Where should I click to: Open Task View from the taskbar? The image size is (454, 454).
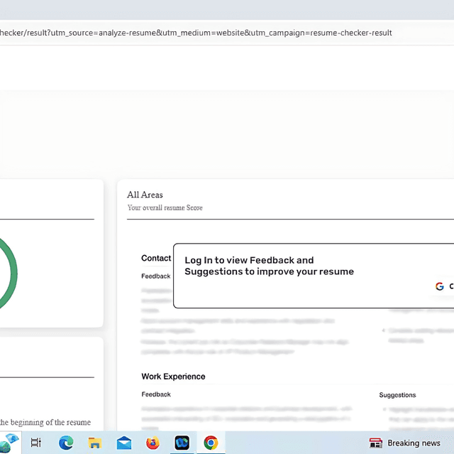pos(36,443)
